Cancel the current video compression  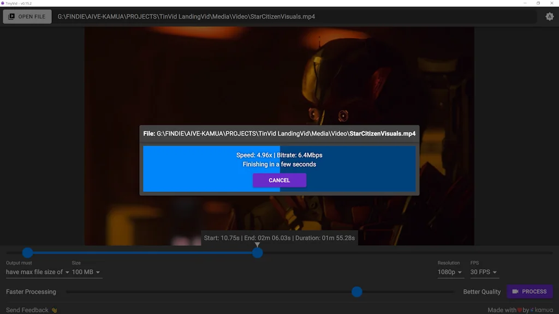click(x=279, y=180)
